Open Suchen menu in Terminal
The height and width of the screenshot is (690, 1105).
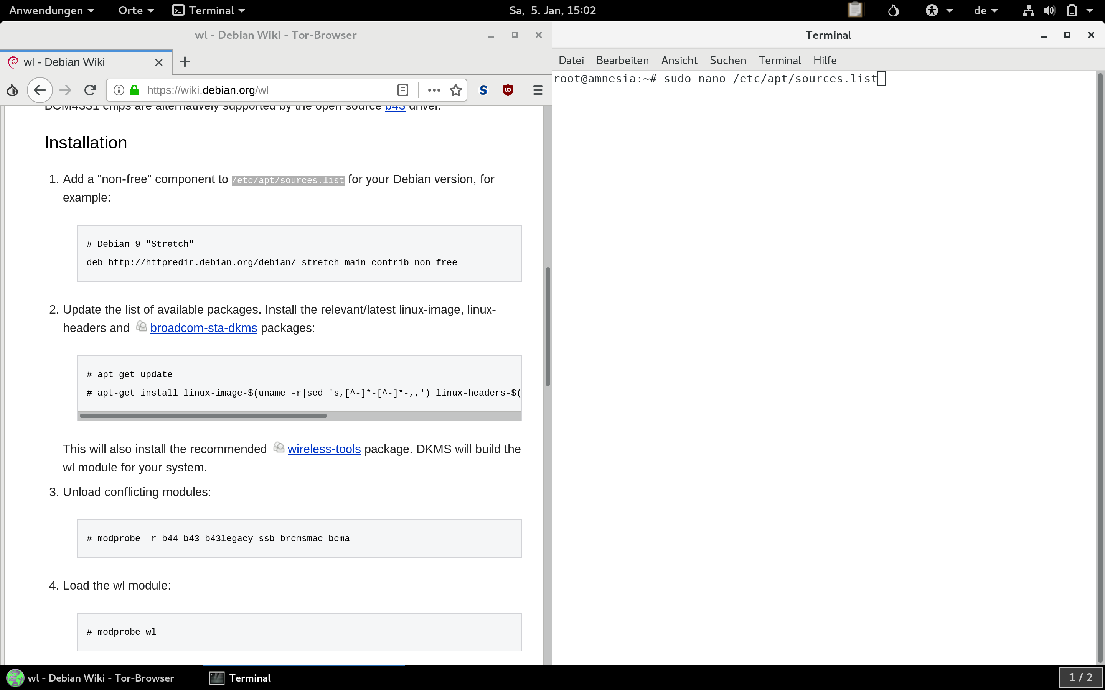click(x=728, y=60)
